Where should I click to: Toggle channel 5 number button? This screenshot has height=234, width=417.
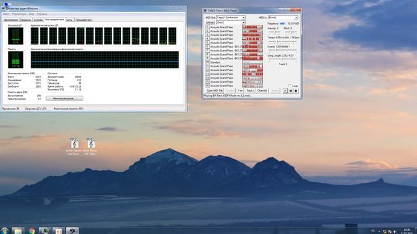[x=207, y=42]
